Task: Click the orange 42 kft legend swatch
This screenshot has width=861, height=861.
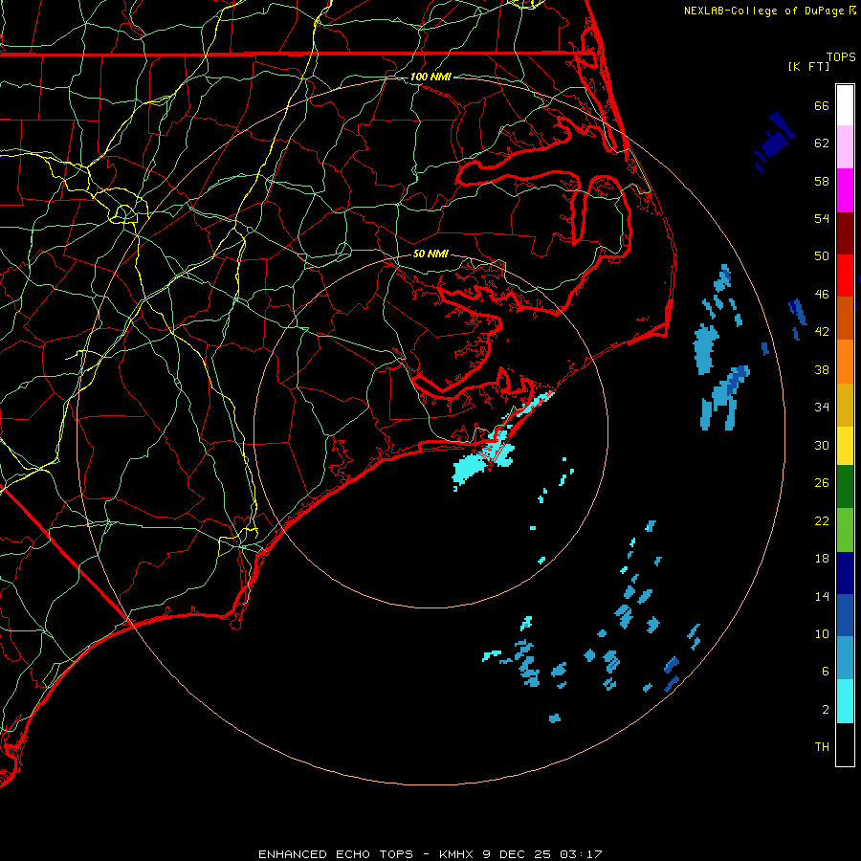Action: 845,362
